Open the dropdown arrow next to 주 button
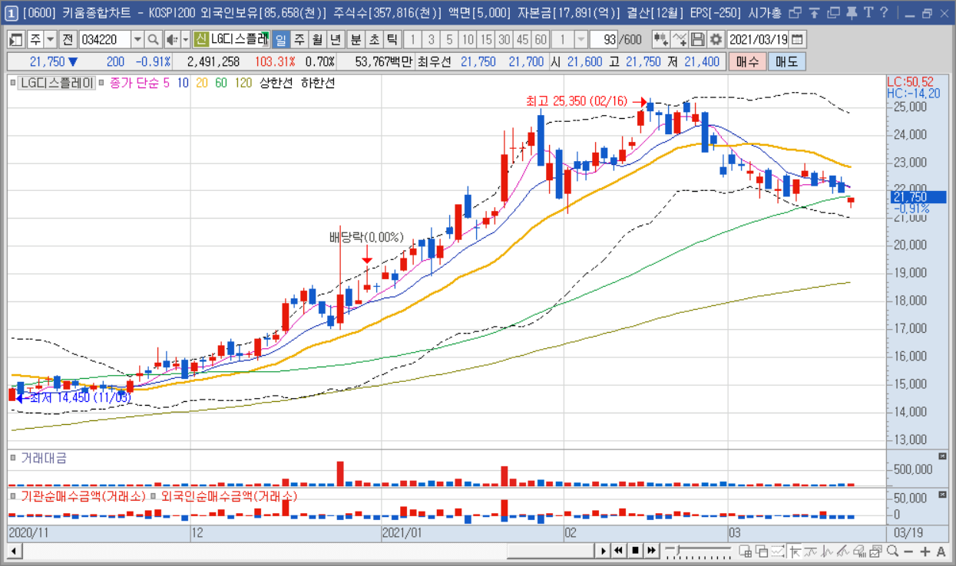956x566 pixels. (51, 40)
